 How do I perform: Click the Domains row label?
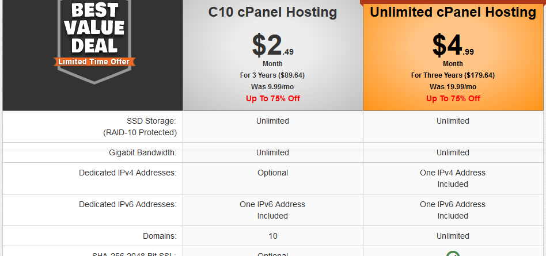[x=160, y=236]
